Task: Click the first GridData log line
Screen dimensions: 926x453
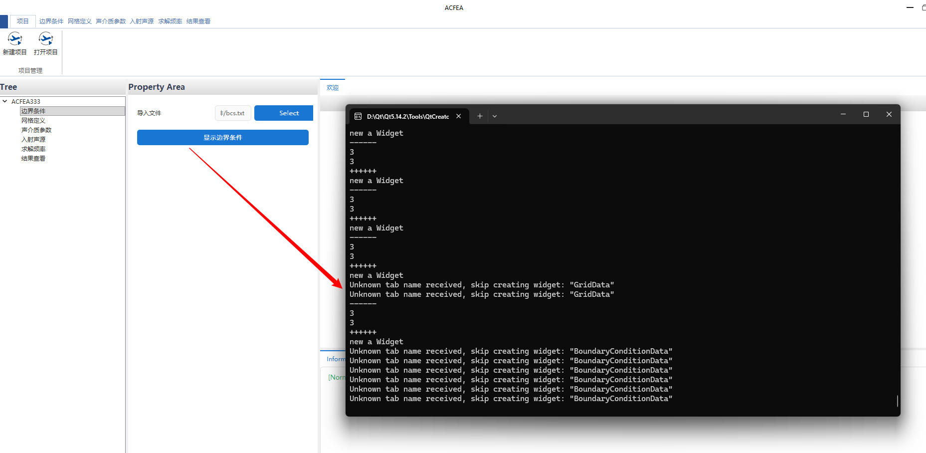Action: 482,285
